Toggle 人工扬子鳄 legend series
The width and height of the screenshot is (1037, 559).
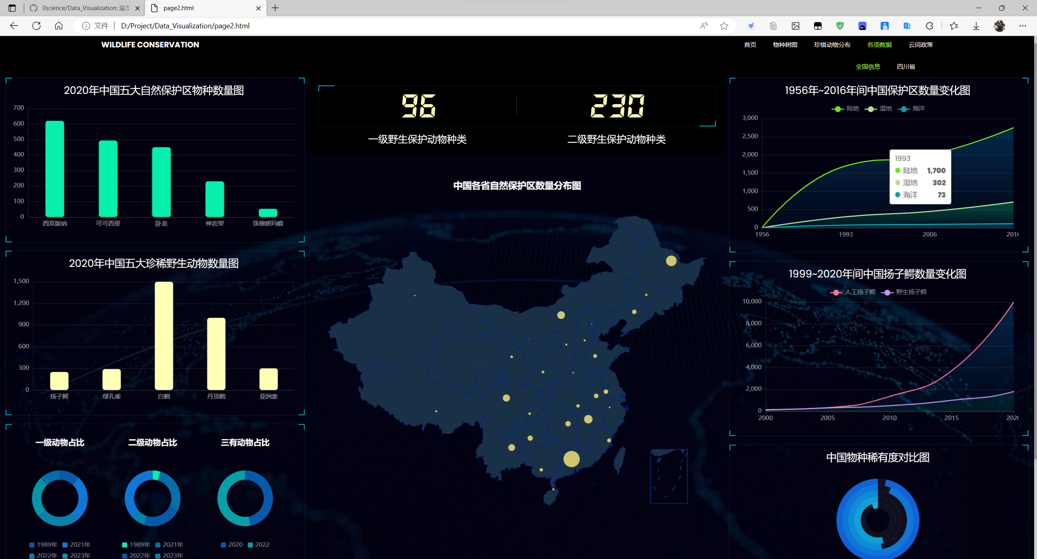[853, 292]
